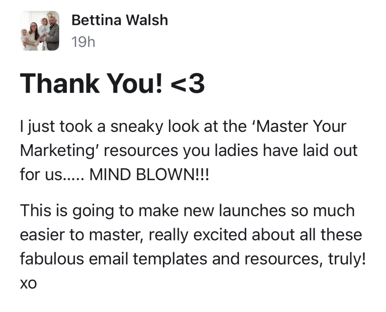Click the words 'easier to master,'
Viewport: 386px width, 312px height.
(82, 234)
